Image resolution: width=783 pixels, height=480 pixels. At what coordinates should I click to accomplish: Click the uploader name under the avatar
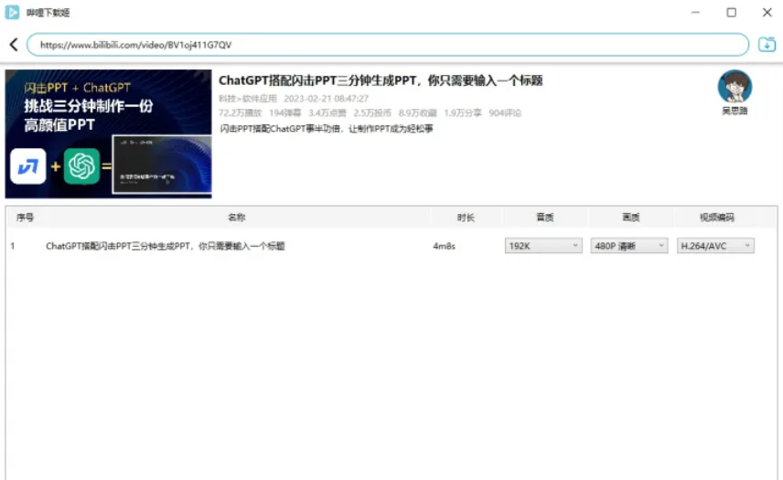point(735,111)
